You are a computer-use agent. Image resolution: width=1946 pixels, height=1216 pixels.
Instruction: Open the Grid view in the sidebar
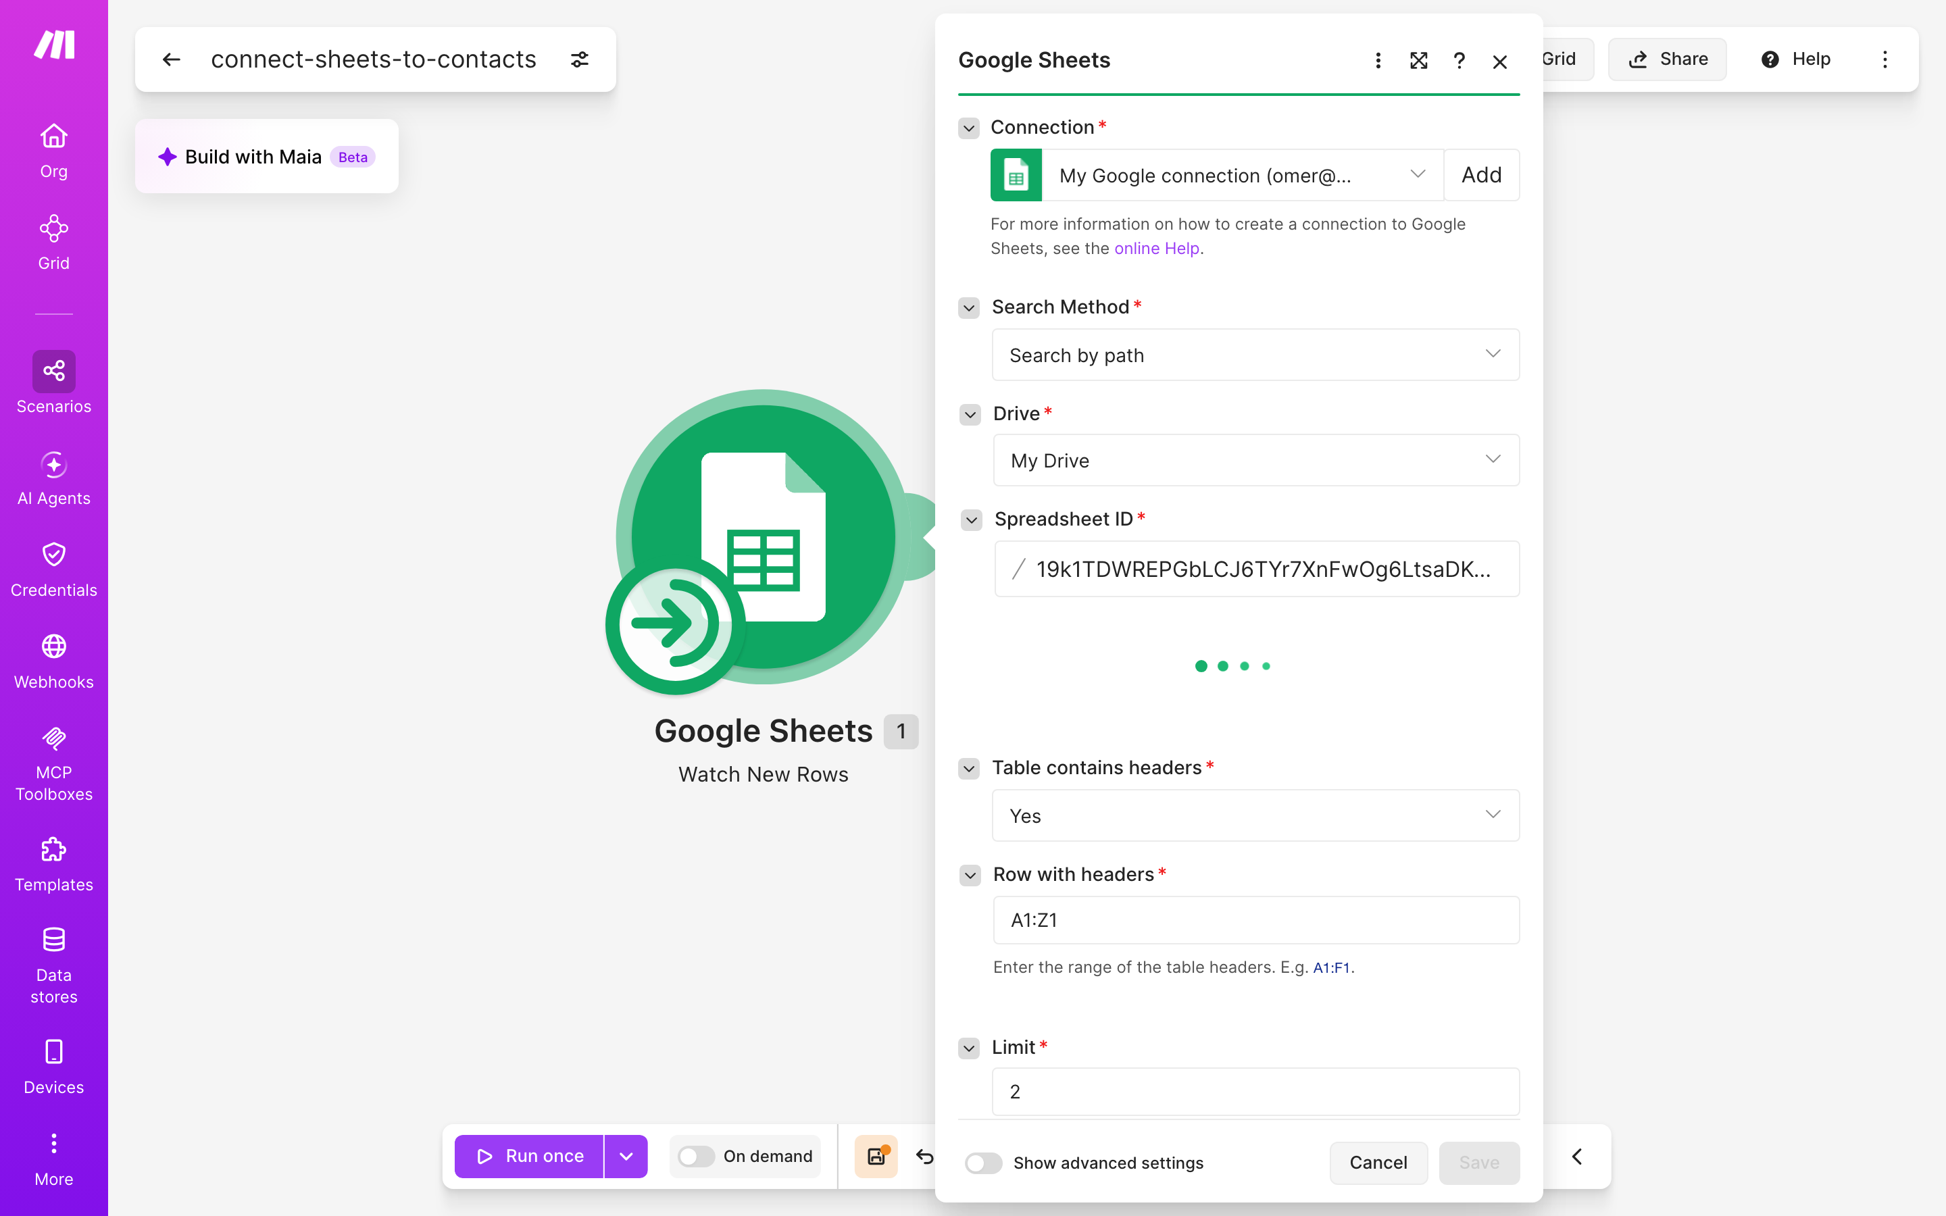coord(54,243)
